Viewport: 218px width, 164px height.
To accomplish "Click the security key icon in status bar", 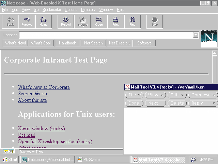I will 8,151.
